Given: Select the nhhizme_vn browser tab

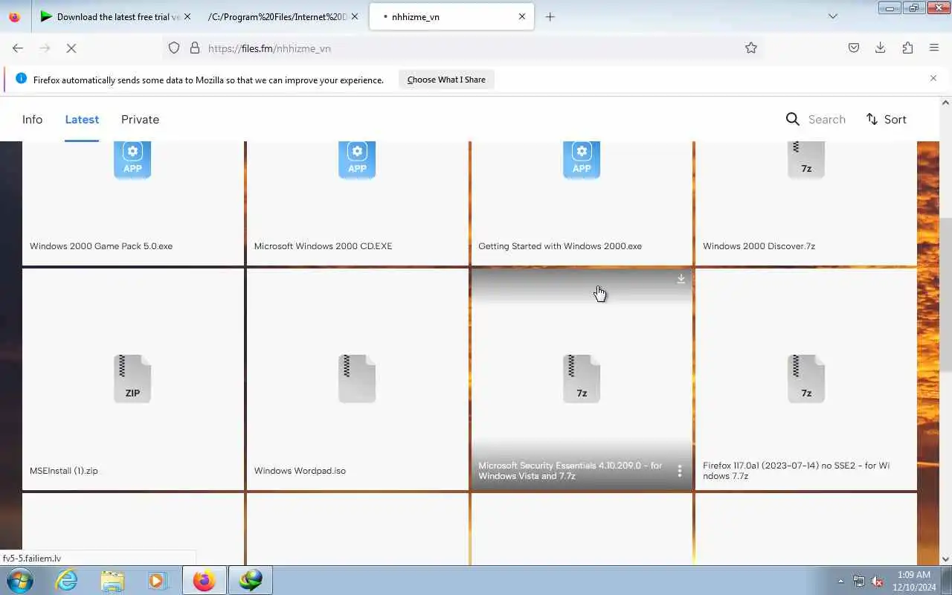Looking at the screenshot, I should click(x=451, y=16).
